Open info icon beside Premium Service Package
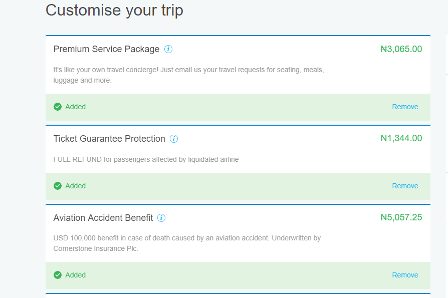The height and width of the screenshot is (298, 448). pos(168,49)
